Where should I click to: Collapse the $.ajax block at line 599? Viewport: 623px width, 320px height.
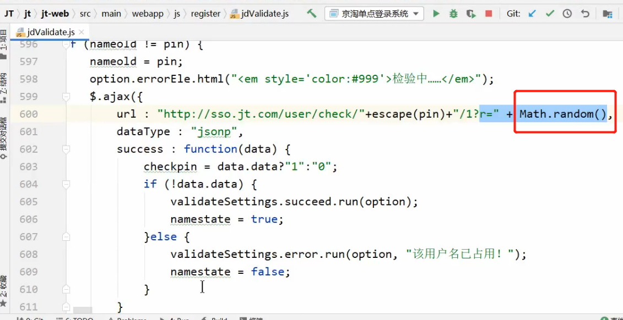(66, 96)
